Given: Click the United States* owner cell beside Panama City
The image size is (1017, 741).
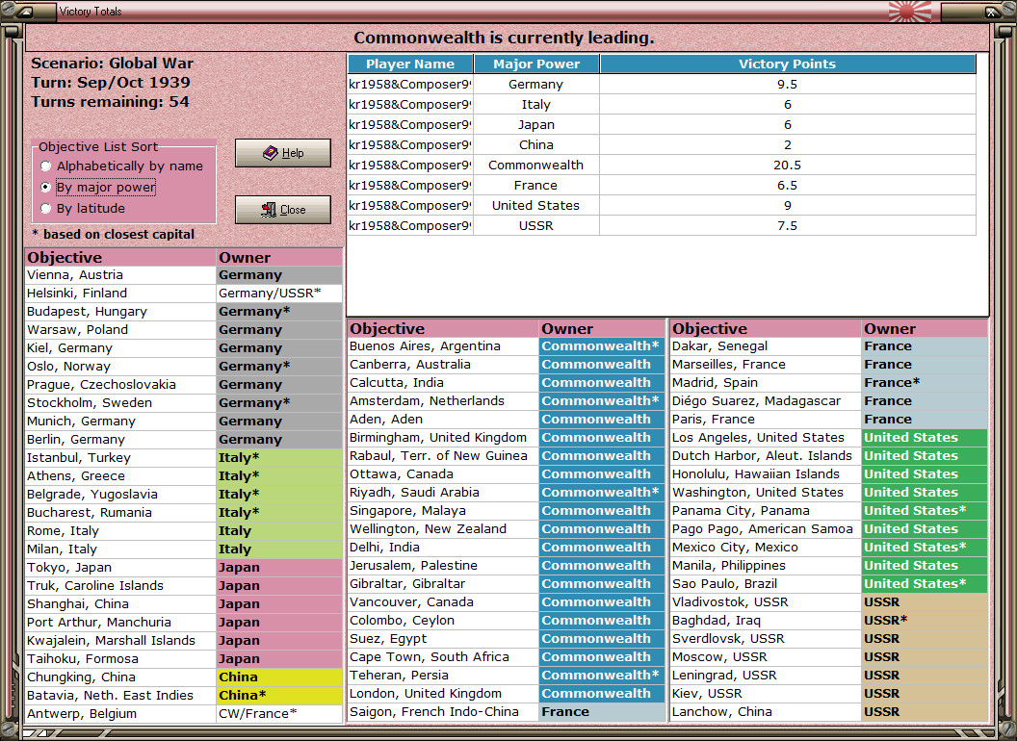Looking at the screenshot, I should point(925,510).
